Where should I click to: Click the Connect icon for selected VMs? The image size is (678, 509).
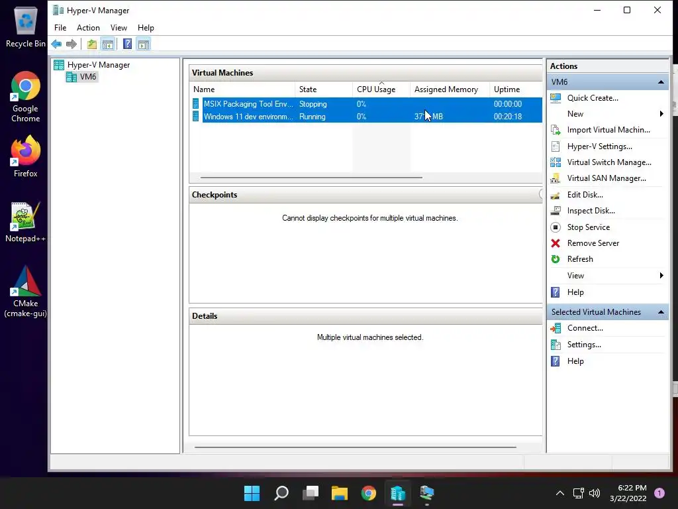click(556, 328)
